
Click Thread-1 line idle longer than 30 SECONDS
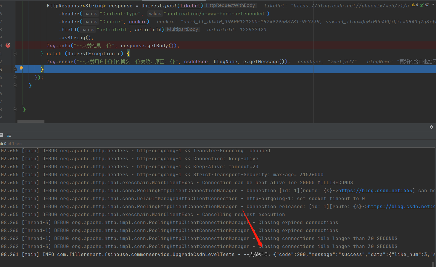(199, 239)
